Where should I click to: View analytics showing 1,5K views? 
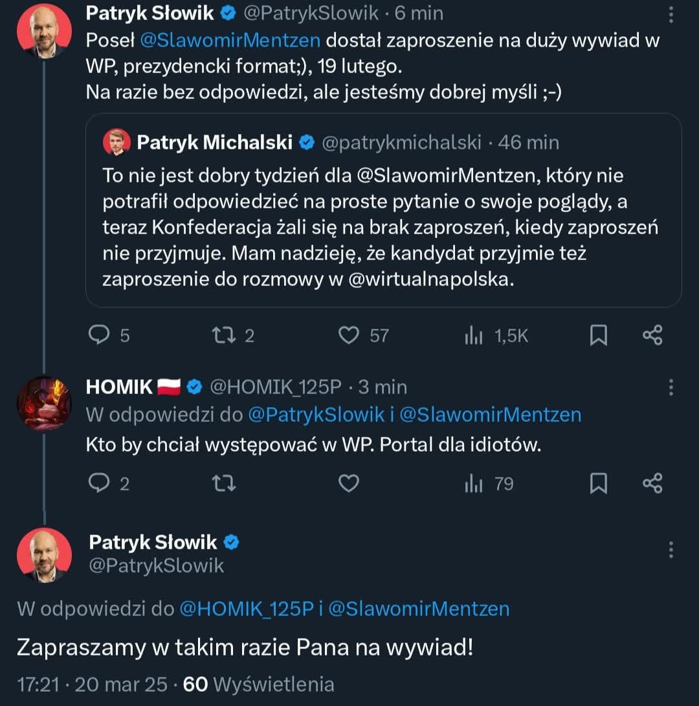(474, 335)
